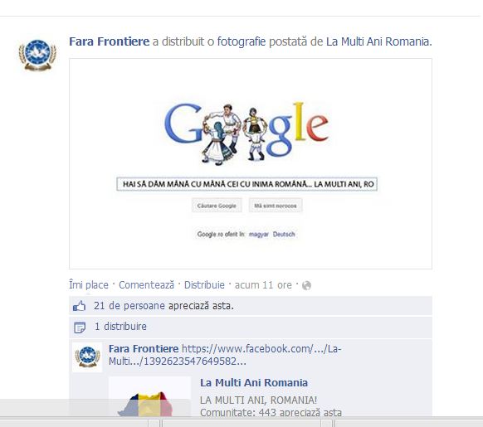This screenshot has height=427, width=483.
Task: Click Fara Frontiere profile avatar at post top
Action: [37, 55]
